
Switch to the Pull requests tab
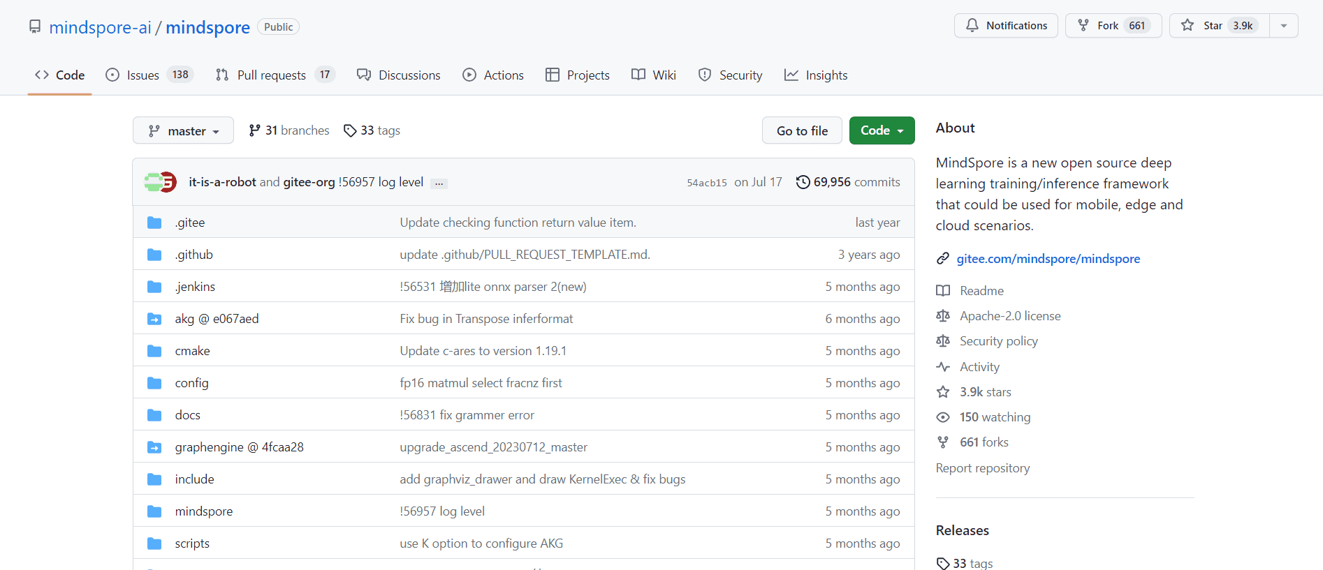coord(275,75)
